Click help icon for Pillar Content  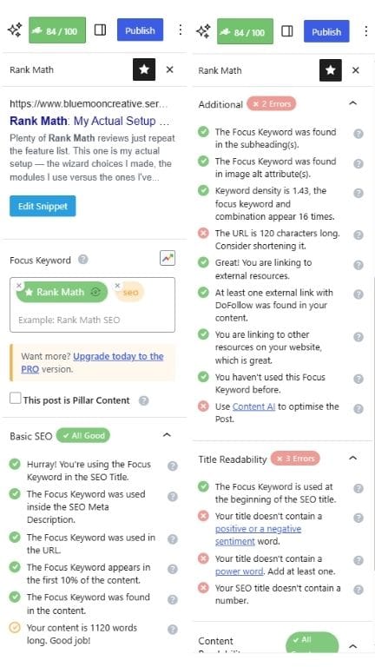coord(144,400)
